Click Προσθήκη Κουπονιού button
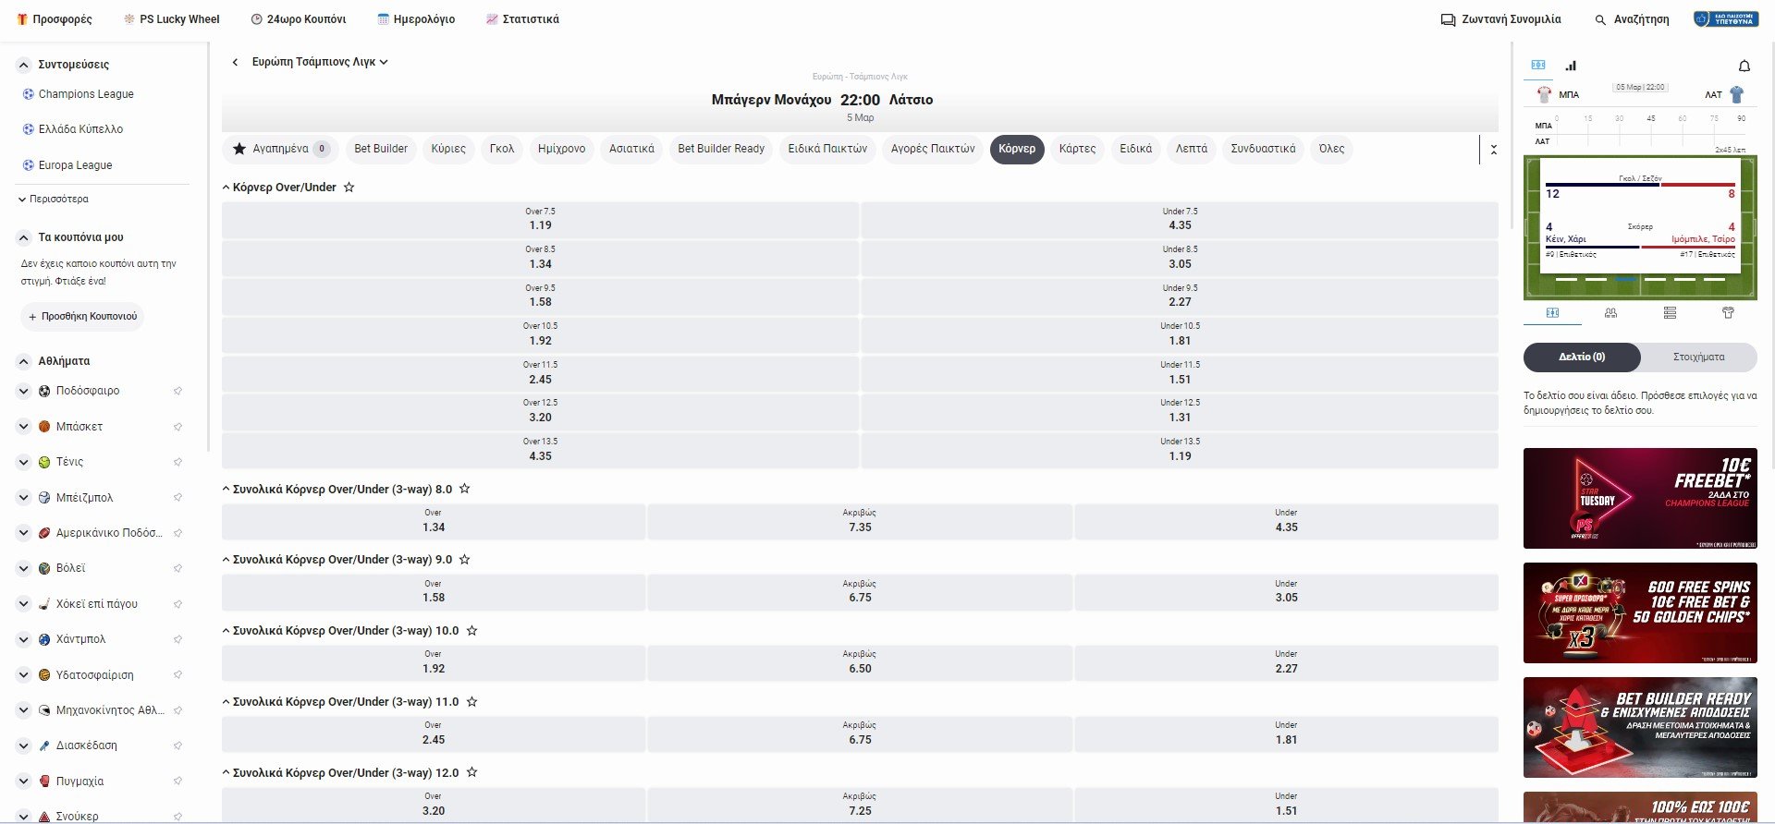Image resolution: width=1775 pixels, height=824 pixels. 82,316
